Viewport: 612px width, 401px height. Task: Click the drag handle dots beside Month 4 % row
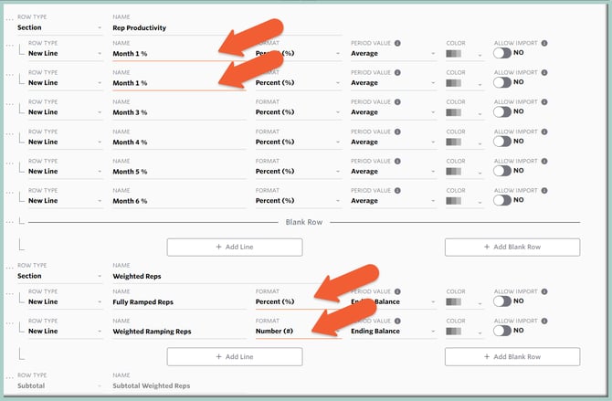[x=8, y=132]
